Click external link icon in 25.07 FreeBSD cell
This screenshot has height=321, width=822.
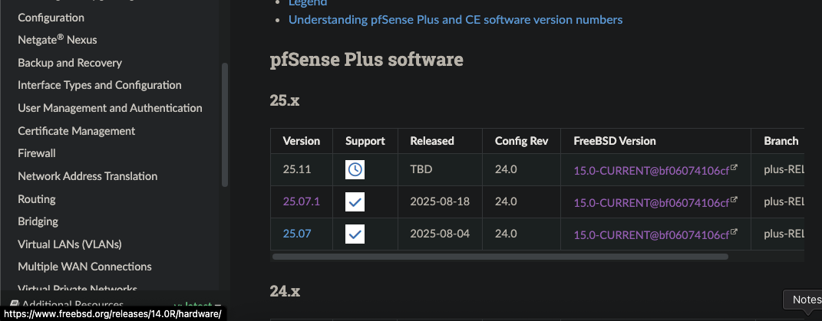click(734, 231)
